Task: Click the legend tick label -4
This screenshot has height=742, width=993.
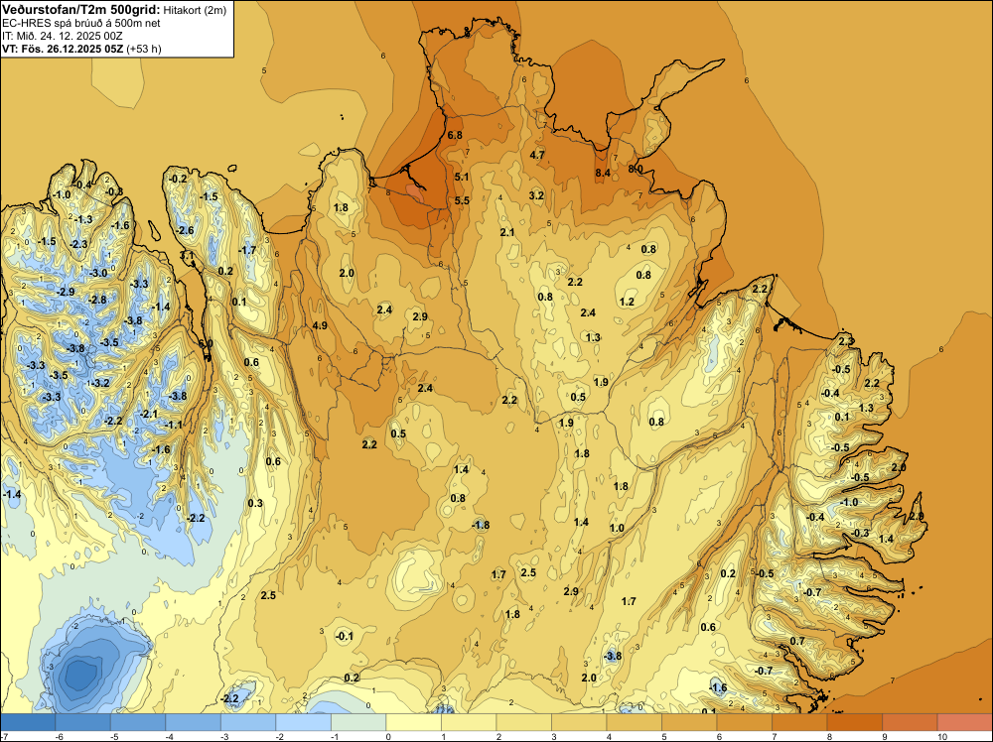Action: 167,737
